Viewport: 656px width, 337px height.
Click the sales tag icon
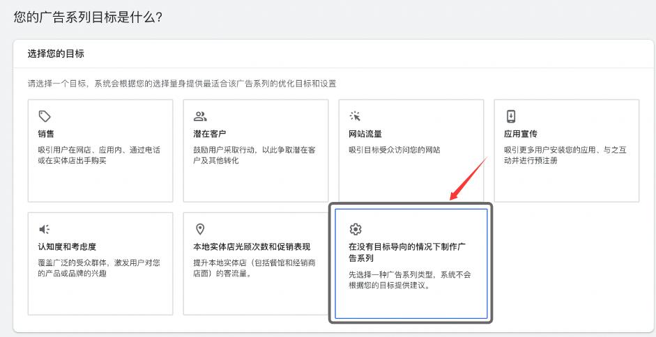pos(45,116)
